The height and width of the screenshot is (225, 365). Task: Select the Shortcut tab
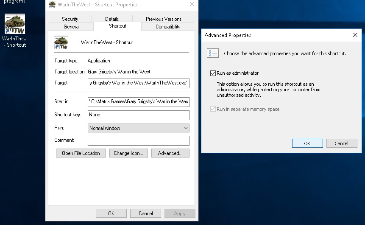(x=117, y=26)
